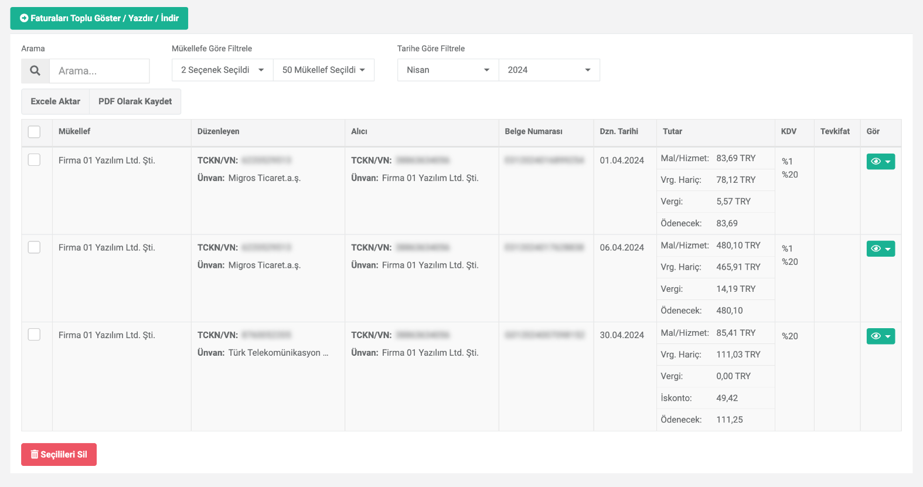923x487 pixels.
Task: Open view menu for 30.04.2024 invoice
Action: (x=880, y=336)
